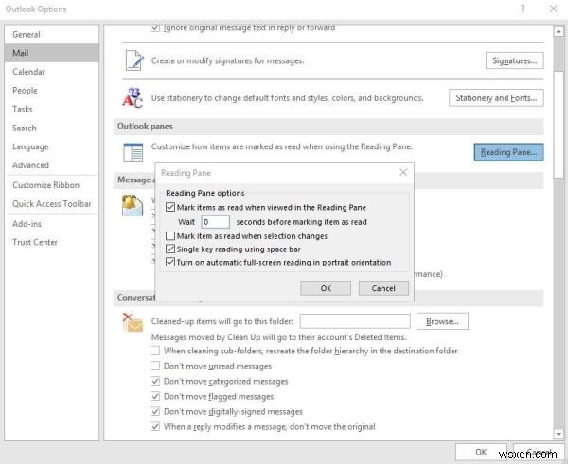Open the People options category
568x464 pixels.
click(x=51, y=90)
